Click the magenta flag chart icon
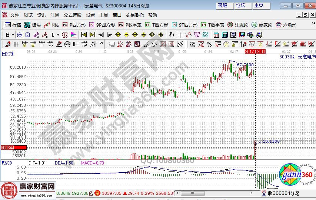This screenshot has height=200, width=316. [x=74, y=35]
